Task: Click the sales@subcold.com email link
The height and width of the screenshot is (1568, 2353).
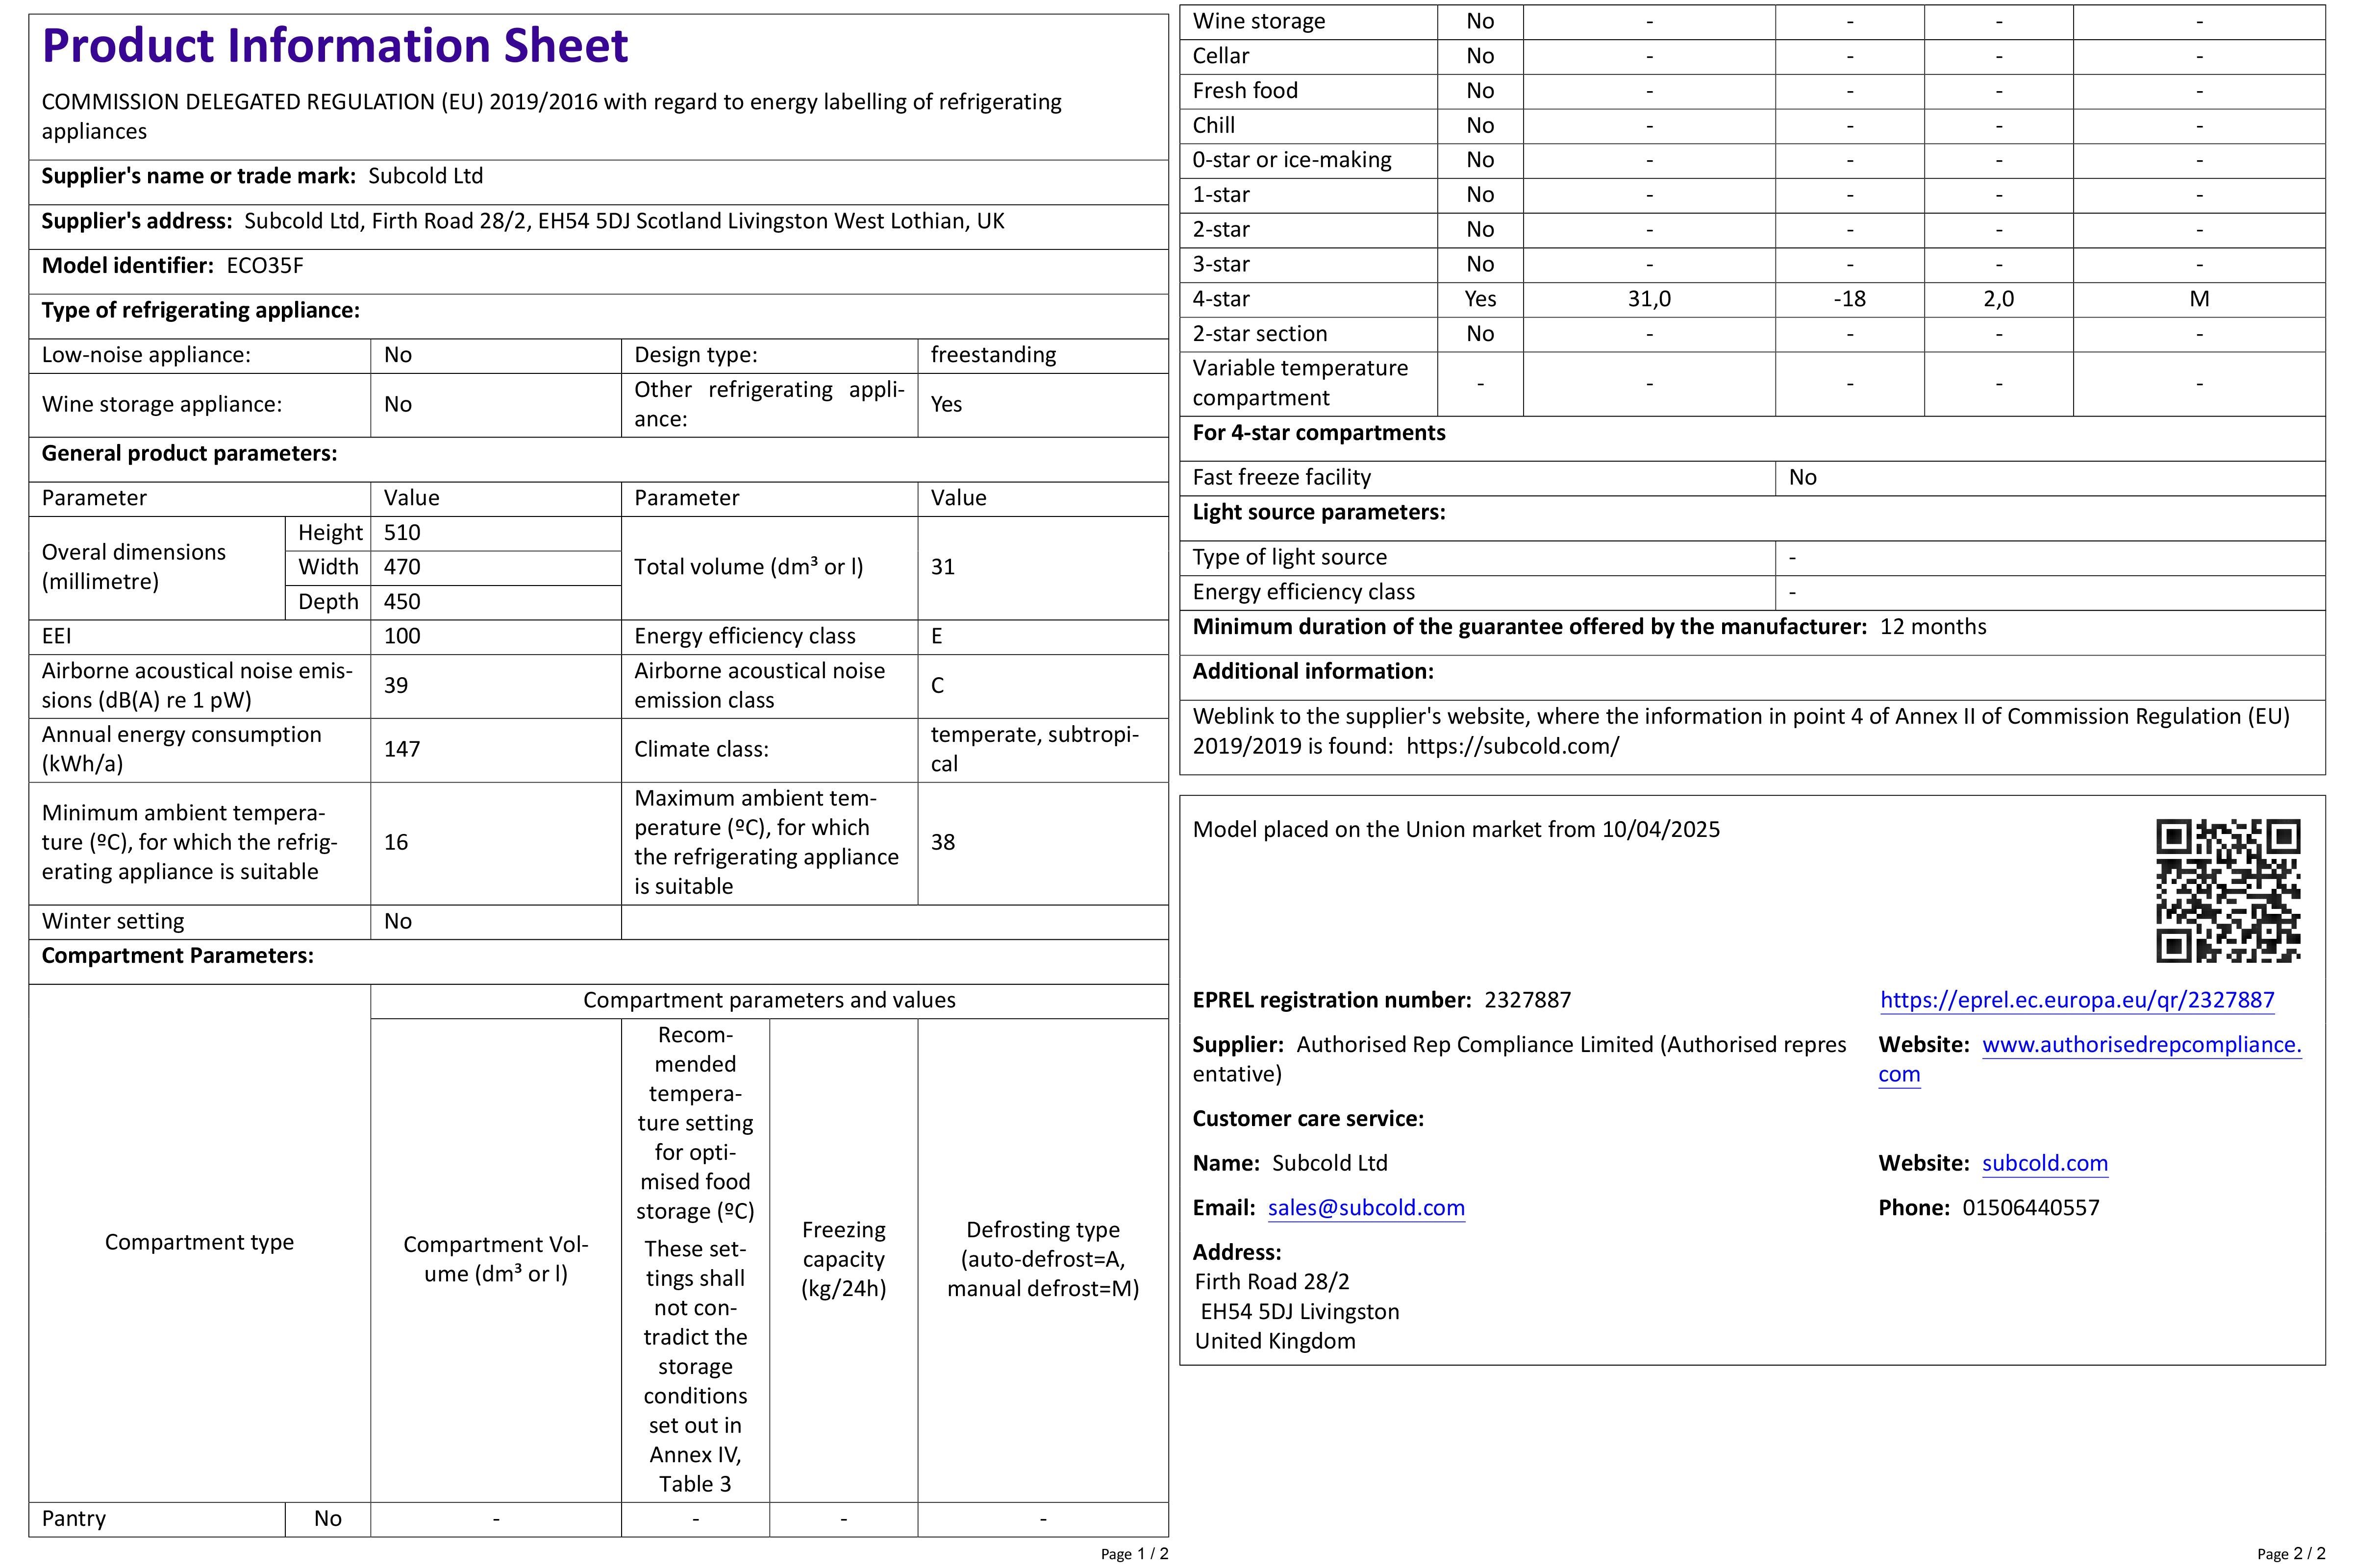Action: (1366, 1208)
